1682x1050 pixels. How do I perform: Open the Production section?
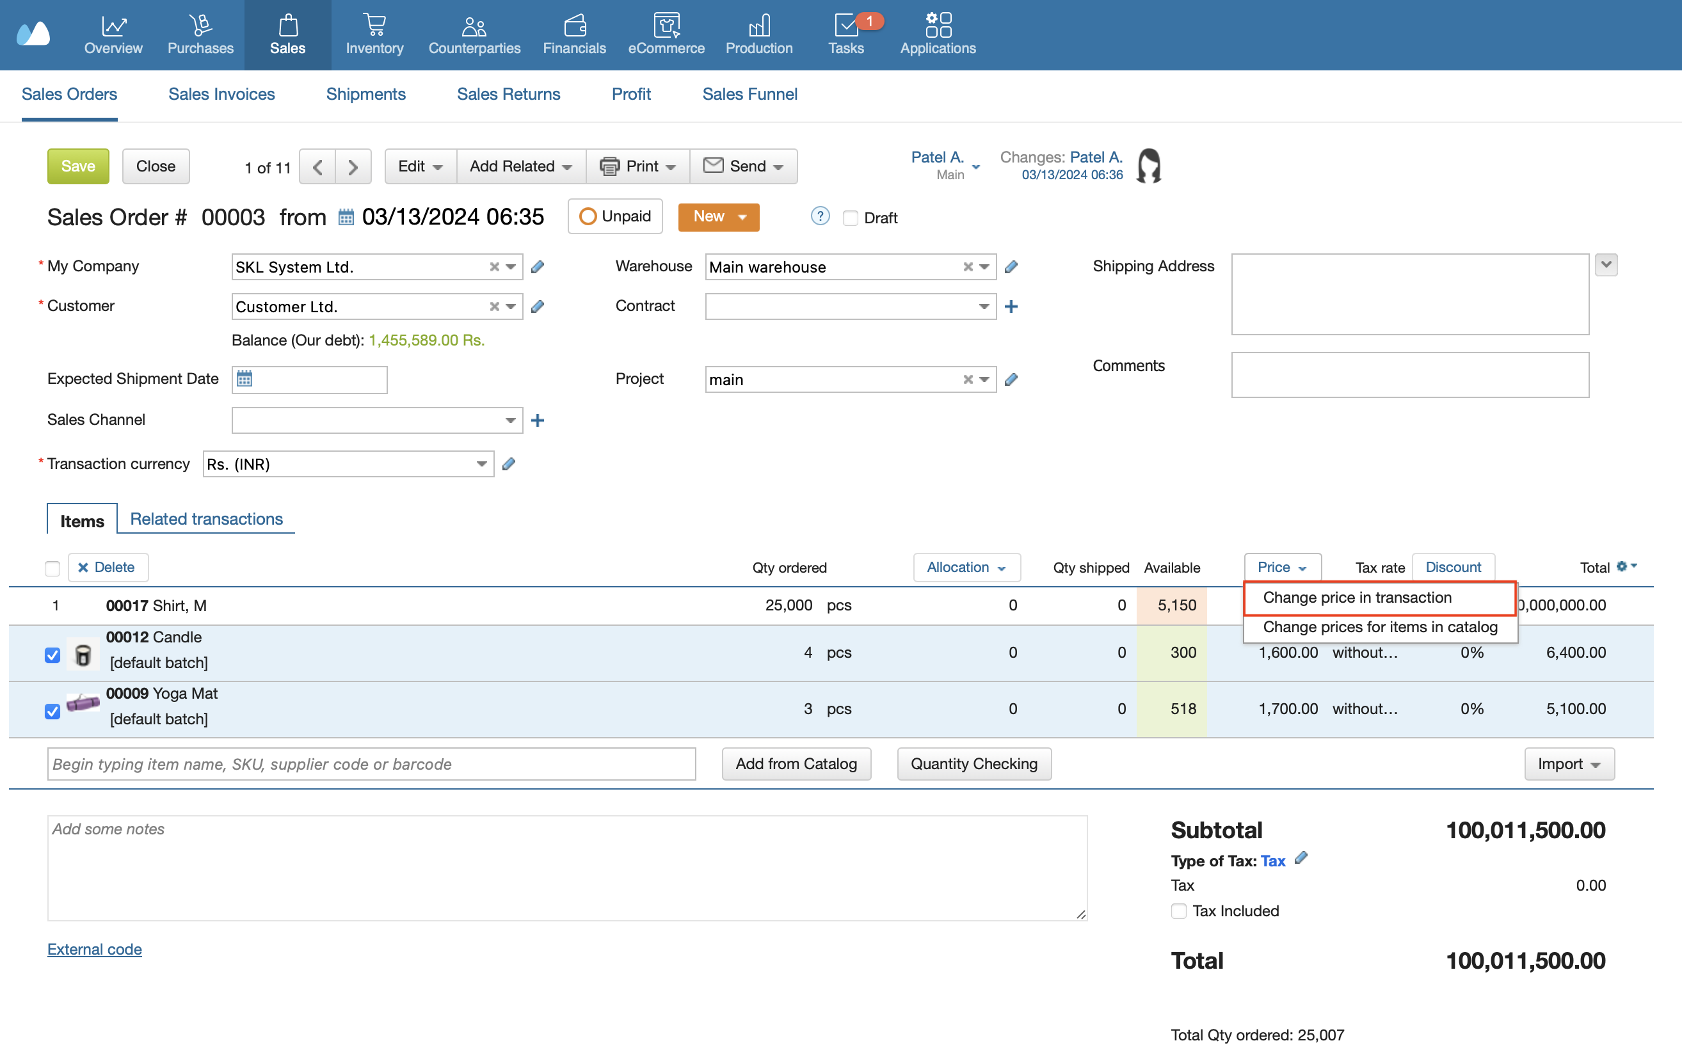click(x=759, y=35)
